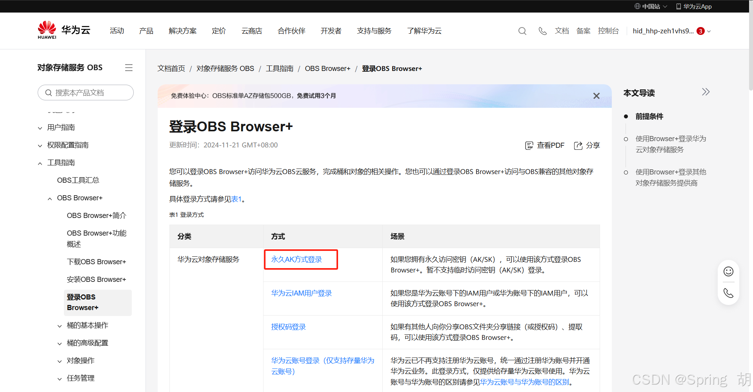The height and width of the screenshot is (392, 753).
Task: Open OBS Browser+简介 in sidebar
Action: [x=96, y=216]
